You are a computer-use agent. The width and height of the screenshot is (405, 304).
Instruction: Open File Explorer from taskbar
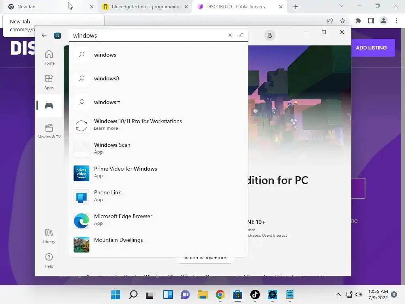pyautogui.click(x=203, y=294)
